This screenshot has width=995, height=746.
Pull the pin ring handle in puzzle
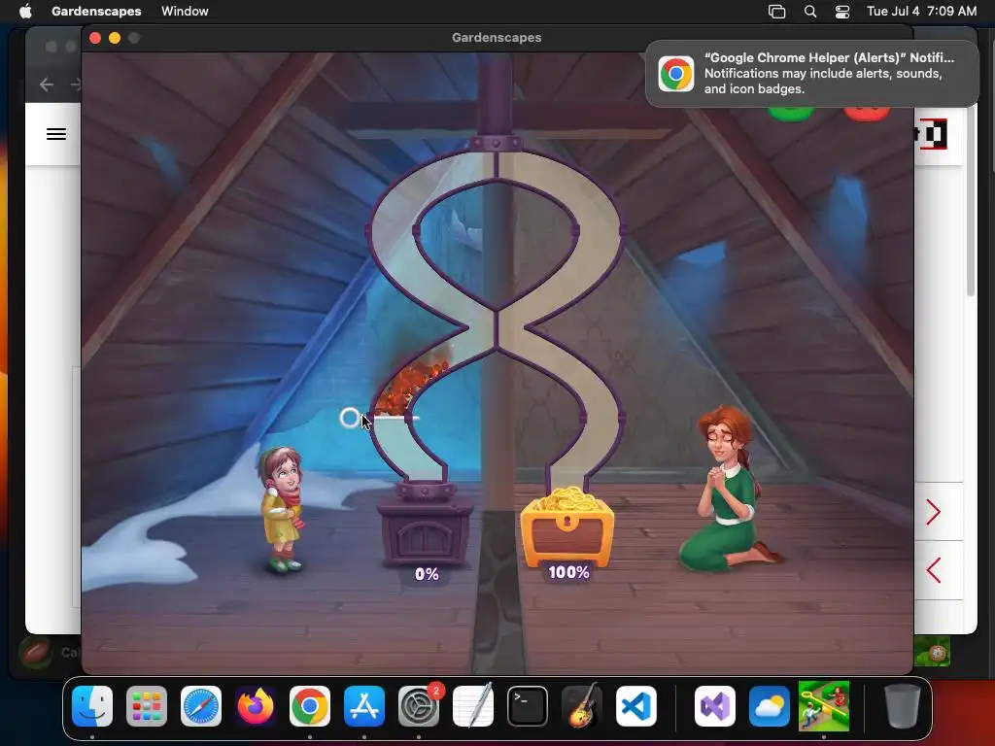coord(350,418)
